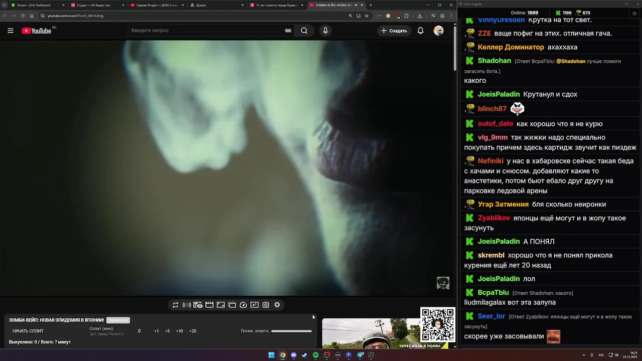Switch to the 11 лет стелется tab
Image resolution: width=642 pixels, height=361 pixels.
276,5
